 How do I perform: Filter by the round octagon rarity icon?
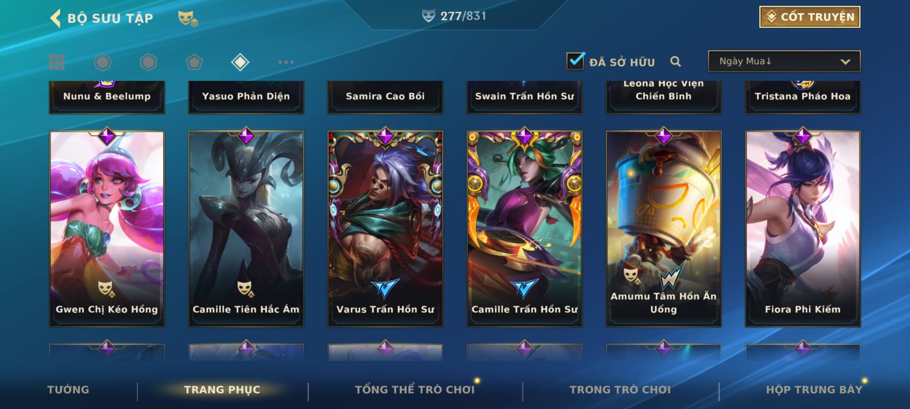pyautogui.click(x=102, y=62)
